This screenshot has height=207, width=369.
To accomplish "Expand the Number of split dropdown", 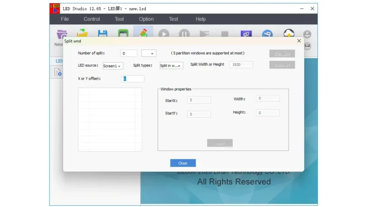I will 149,54.
